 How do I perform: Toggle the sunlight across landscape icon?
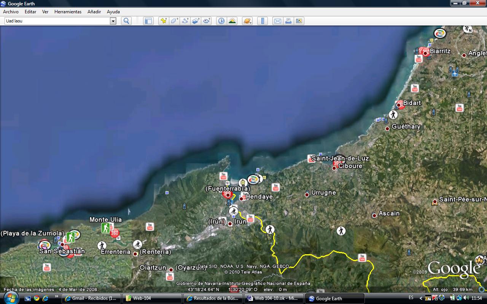(x=232, y=21)
